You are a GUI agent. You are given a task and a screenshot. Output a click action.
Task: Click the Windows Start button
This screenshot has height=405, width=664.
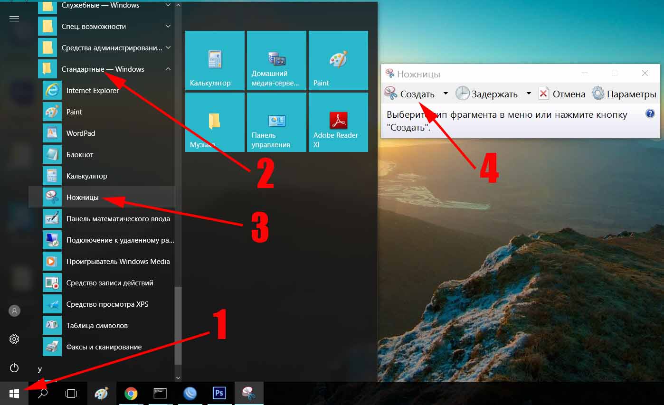[x=14, y=393]
